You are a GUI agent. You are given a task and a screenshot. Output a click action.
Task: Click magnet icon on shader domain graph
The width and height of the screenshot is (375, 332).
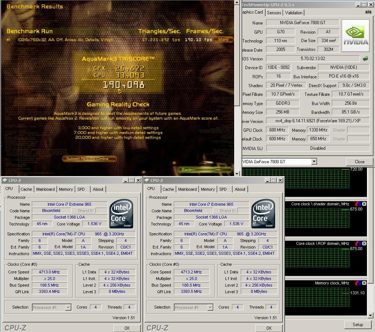coord(358,204)
